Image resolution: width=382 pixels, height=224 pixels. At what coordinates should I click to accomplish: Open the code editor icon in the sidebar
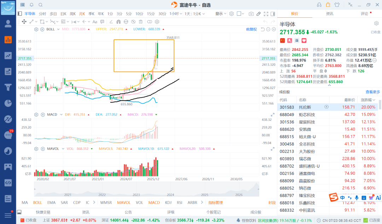[8, 183]
